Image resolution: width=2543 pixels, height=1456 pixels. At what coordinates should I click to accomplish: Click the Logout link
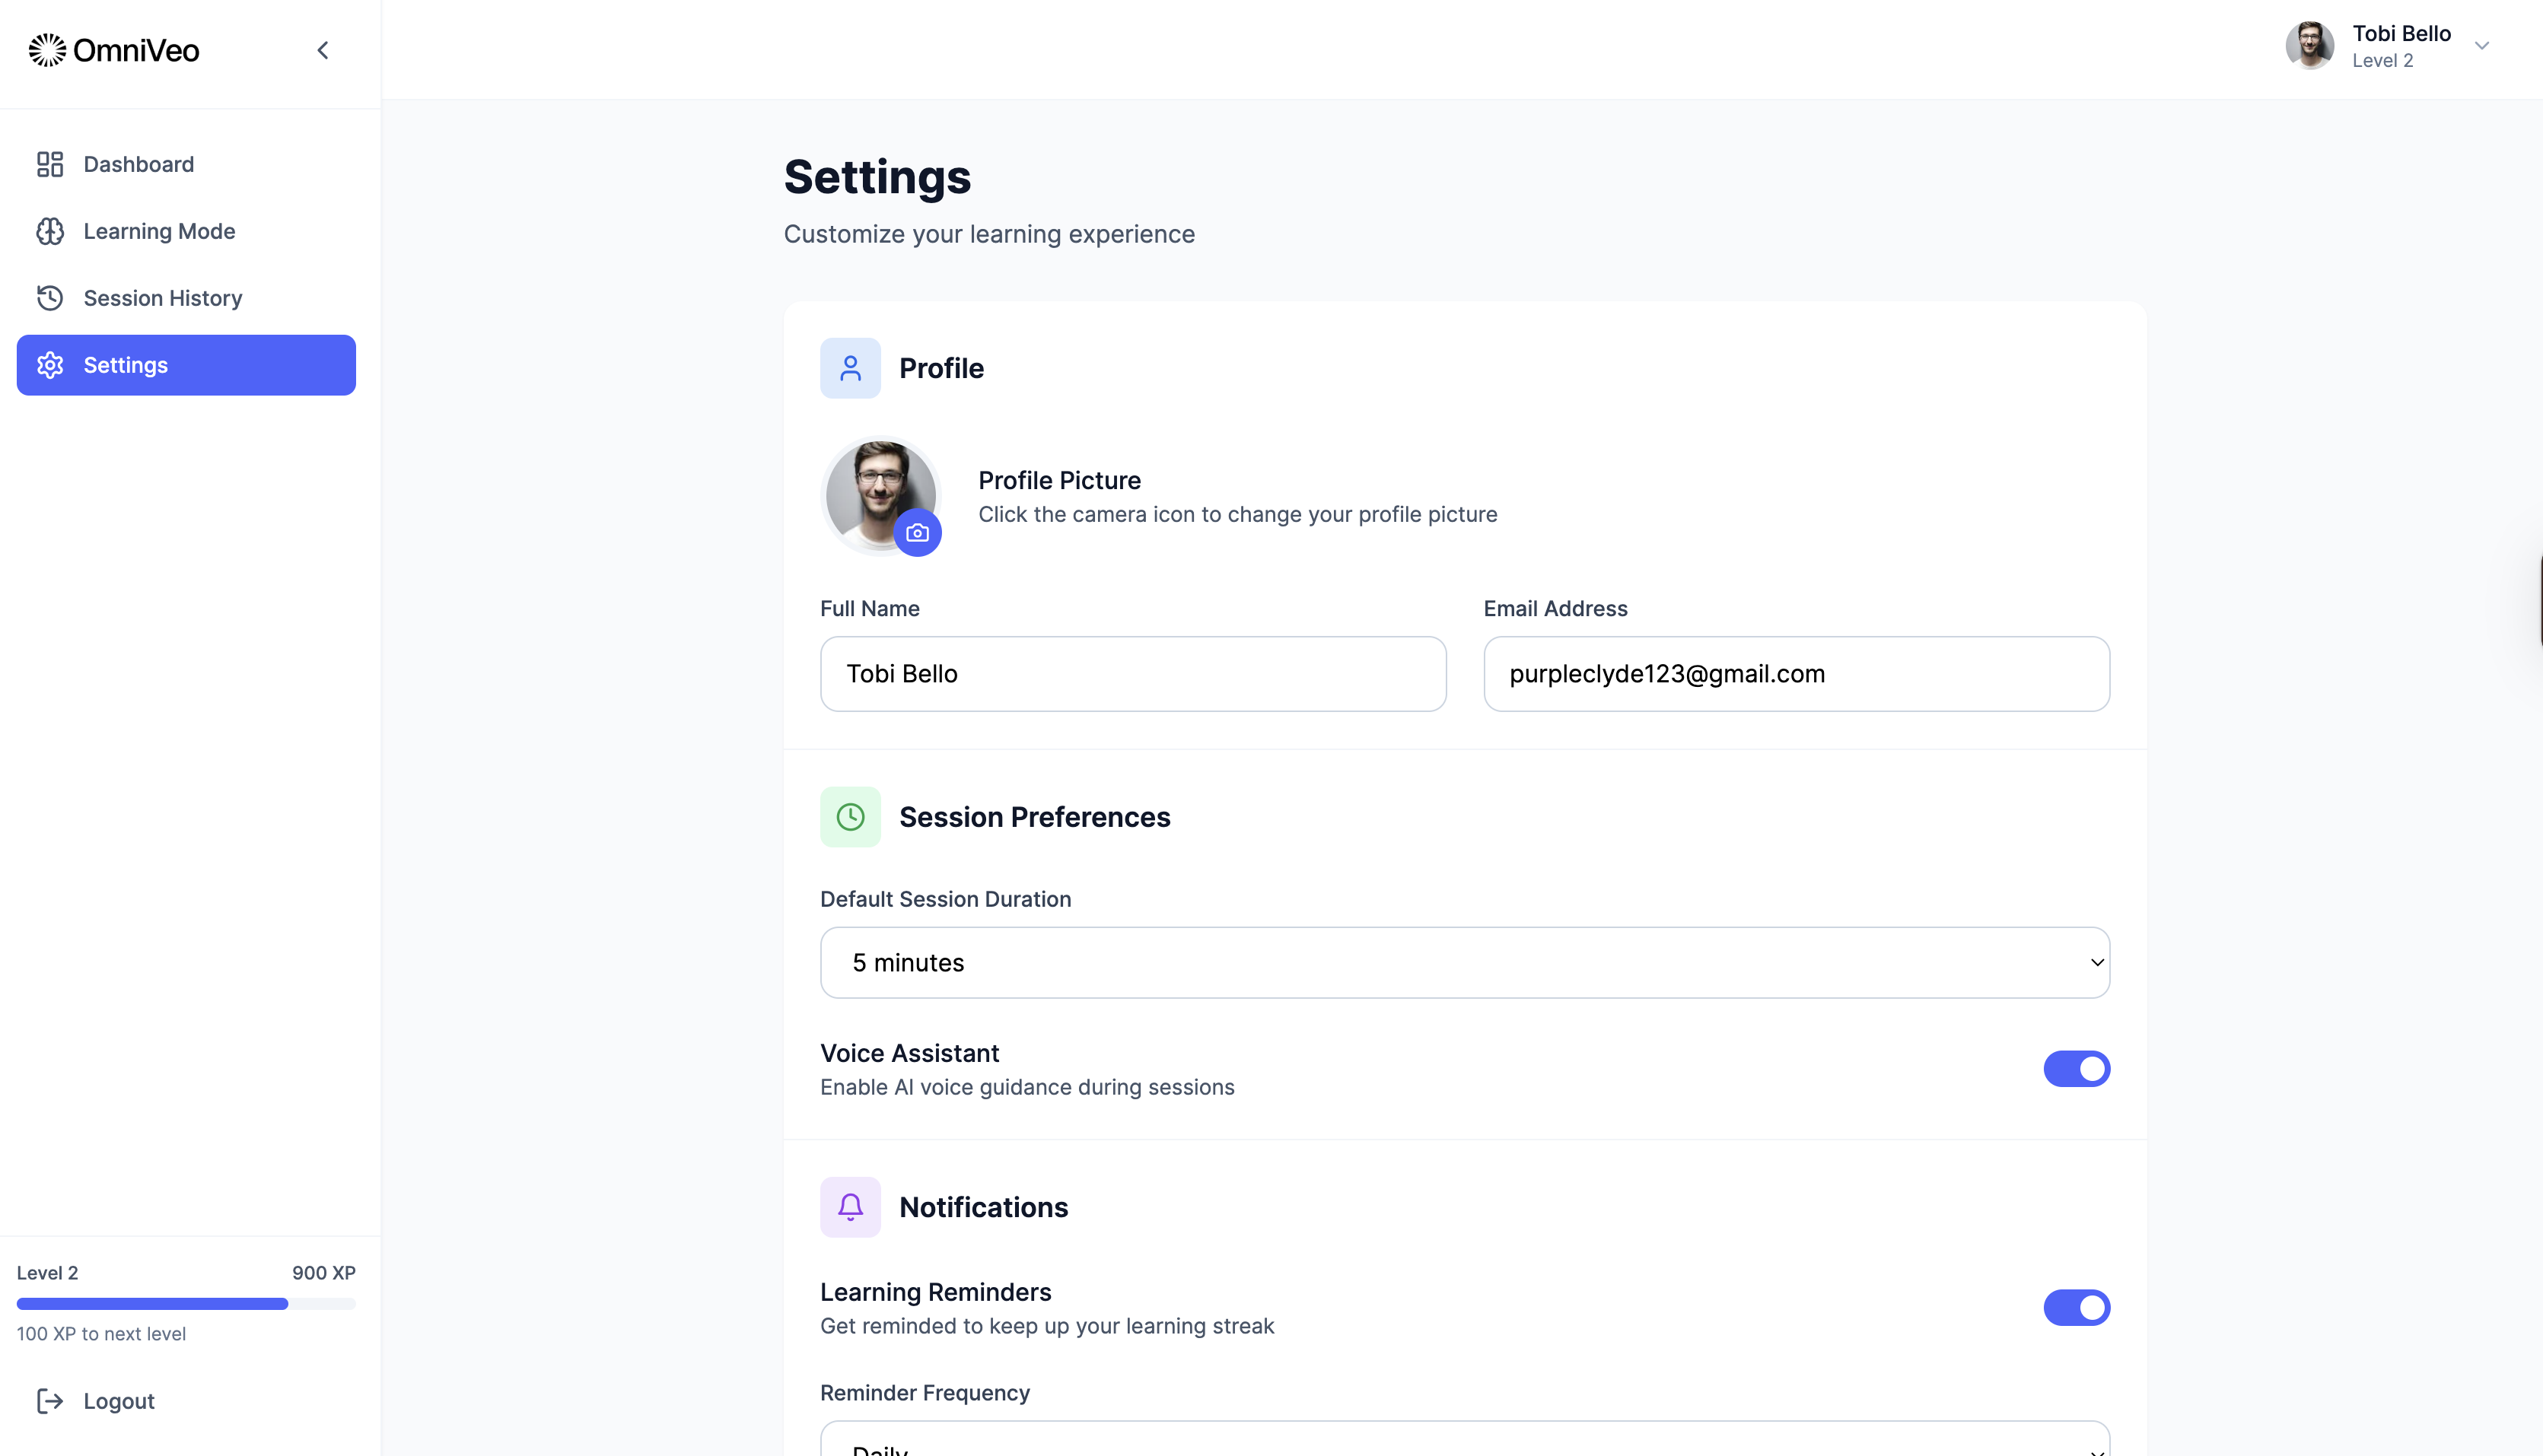coord(118,1401)
